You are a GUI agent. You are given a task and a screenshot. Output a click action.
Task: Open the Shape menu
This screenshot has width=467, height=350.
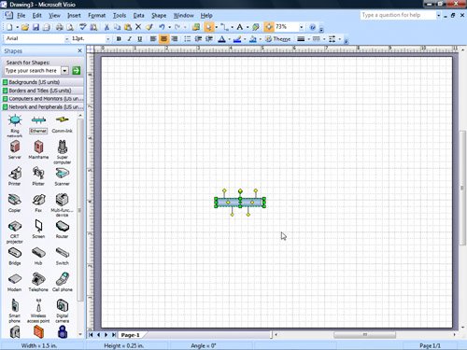pyautogui.click(x=159, y=15)
